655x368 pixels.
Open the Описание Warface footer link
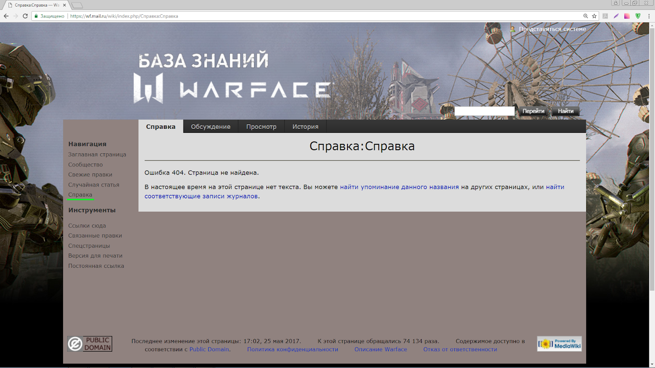381,350
